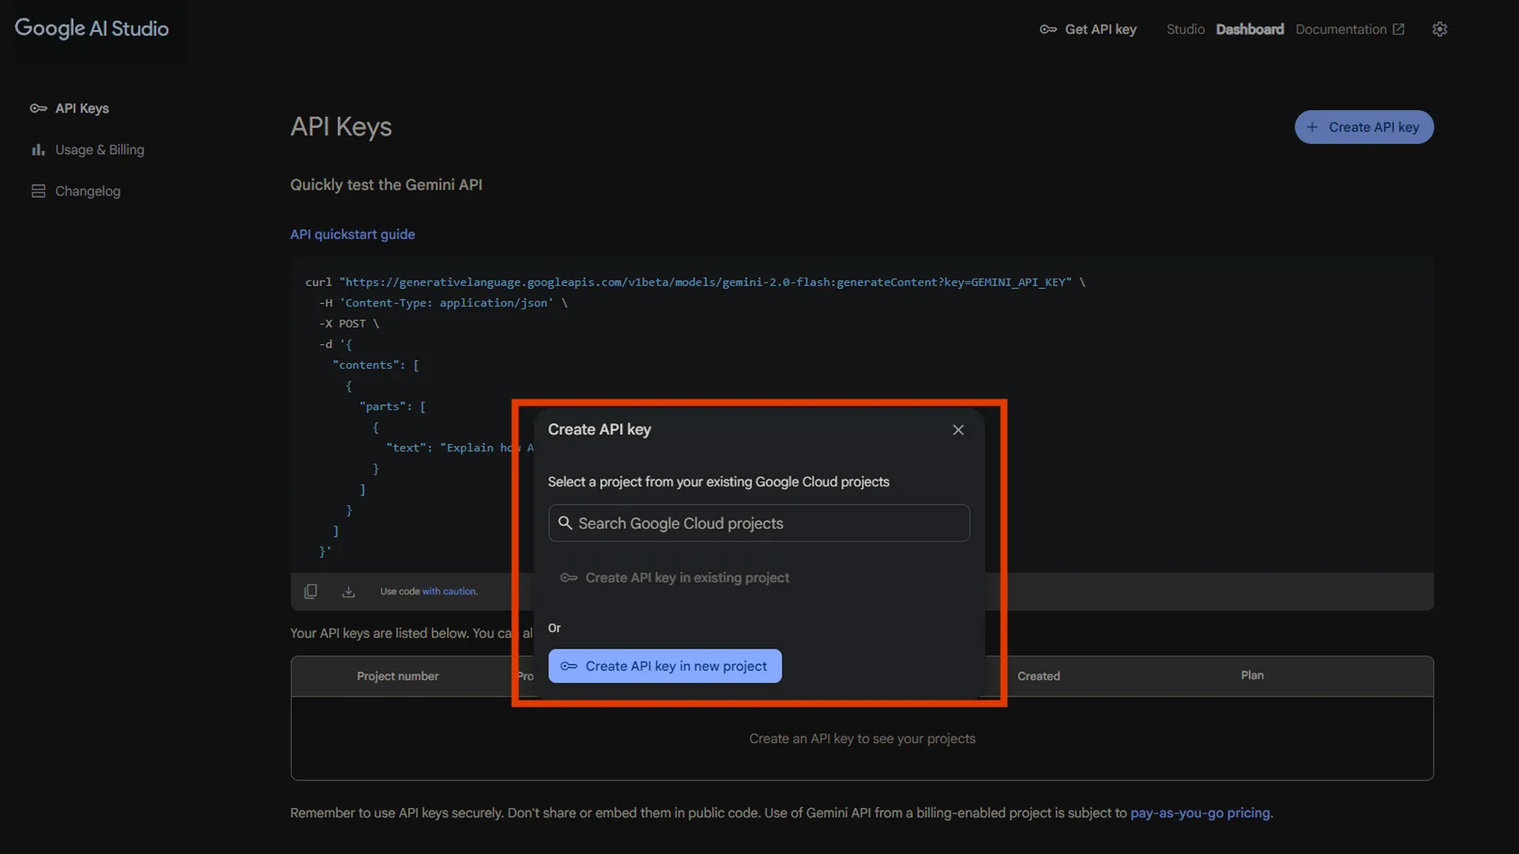Open the with caution link
This screenshot has width=1519, height=854.
pyautogui.click(x=449, y=591)
